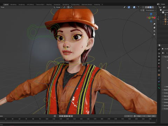This screenshot has width=168, height=126.
Task: Click the End frame field
Action: click(151, 116)
